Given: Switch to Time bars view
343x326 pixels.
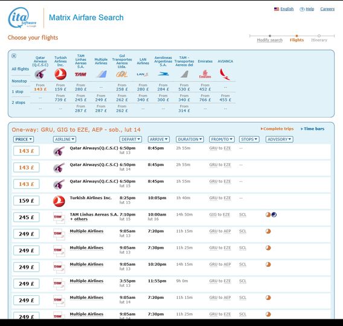Looking at the screenshot, I should click(x=313, y=129).
